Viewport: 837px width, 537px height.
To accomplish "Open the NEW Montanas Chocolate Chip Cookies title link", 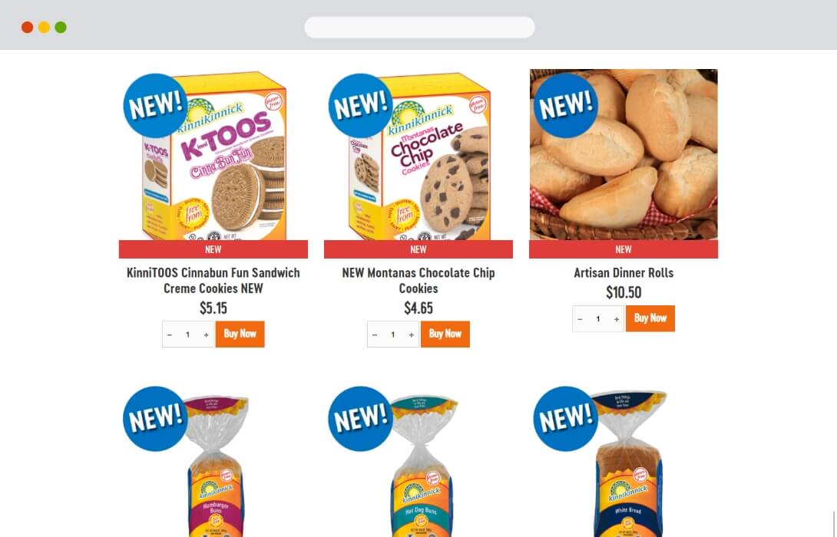I will point(418,281).
